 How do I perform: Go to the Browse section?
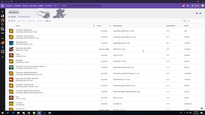coord(25,6)
